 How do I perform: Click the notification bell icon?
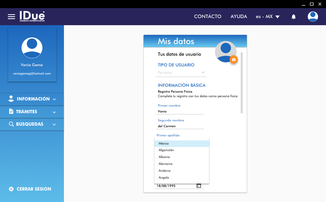(x=293, y=17)
